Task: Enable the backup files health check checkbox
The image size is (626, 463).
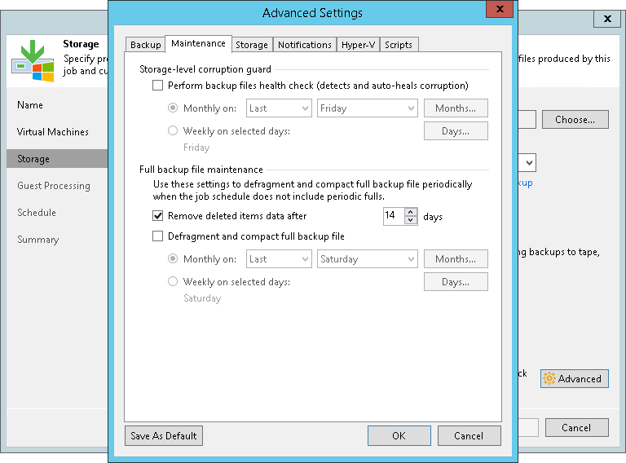Action: point(158,86)
